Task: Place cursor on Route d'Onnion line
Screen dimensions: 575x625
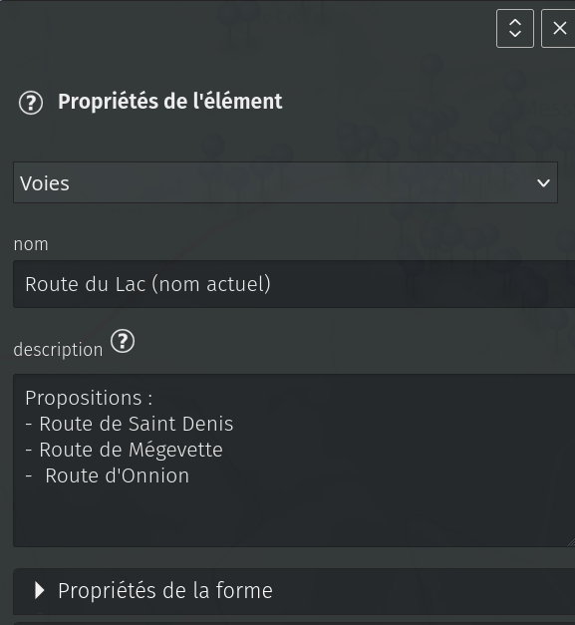Action: (108, 475)
